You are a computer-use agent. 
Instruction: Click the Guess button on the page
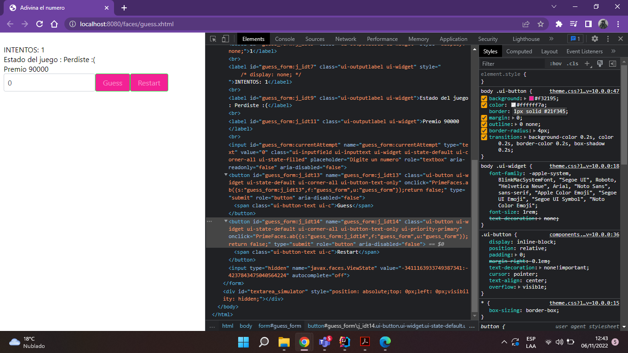[x=112, y=82]
